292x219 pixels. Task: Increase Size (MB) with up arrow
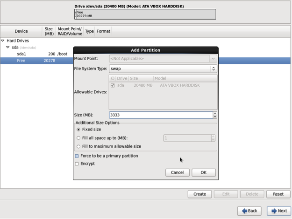(215, 113)
